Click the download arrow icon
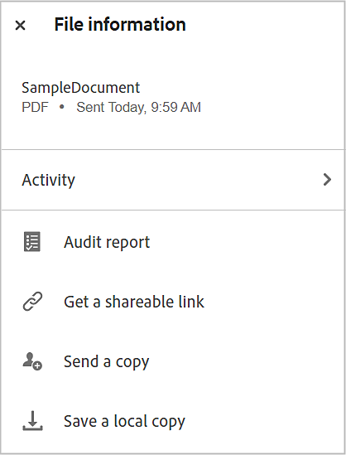Image resolution: width=346 pixels, height=455 pixels. 32,421
